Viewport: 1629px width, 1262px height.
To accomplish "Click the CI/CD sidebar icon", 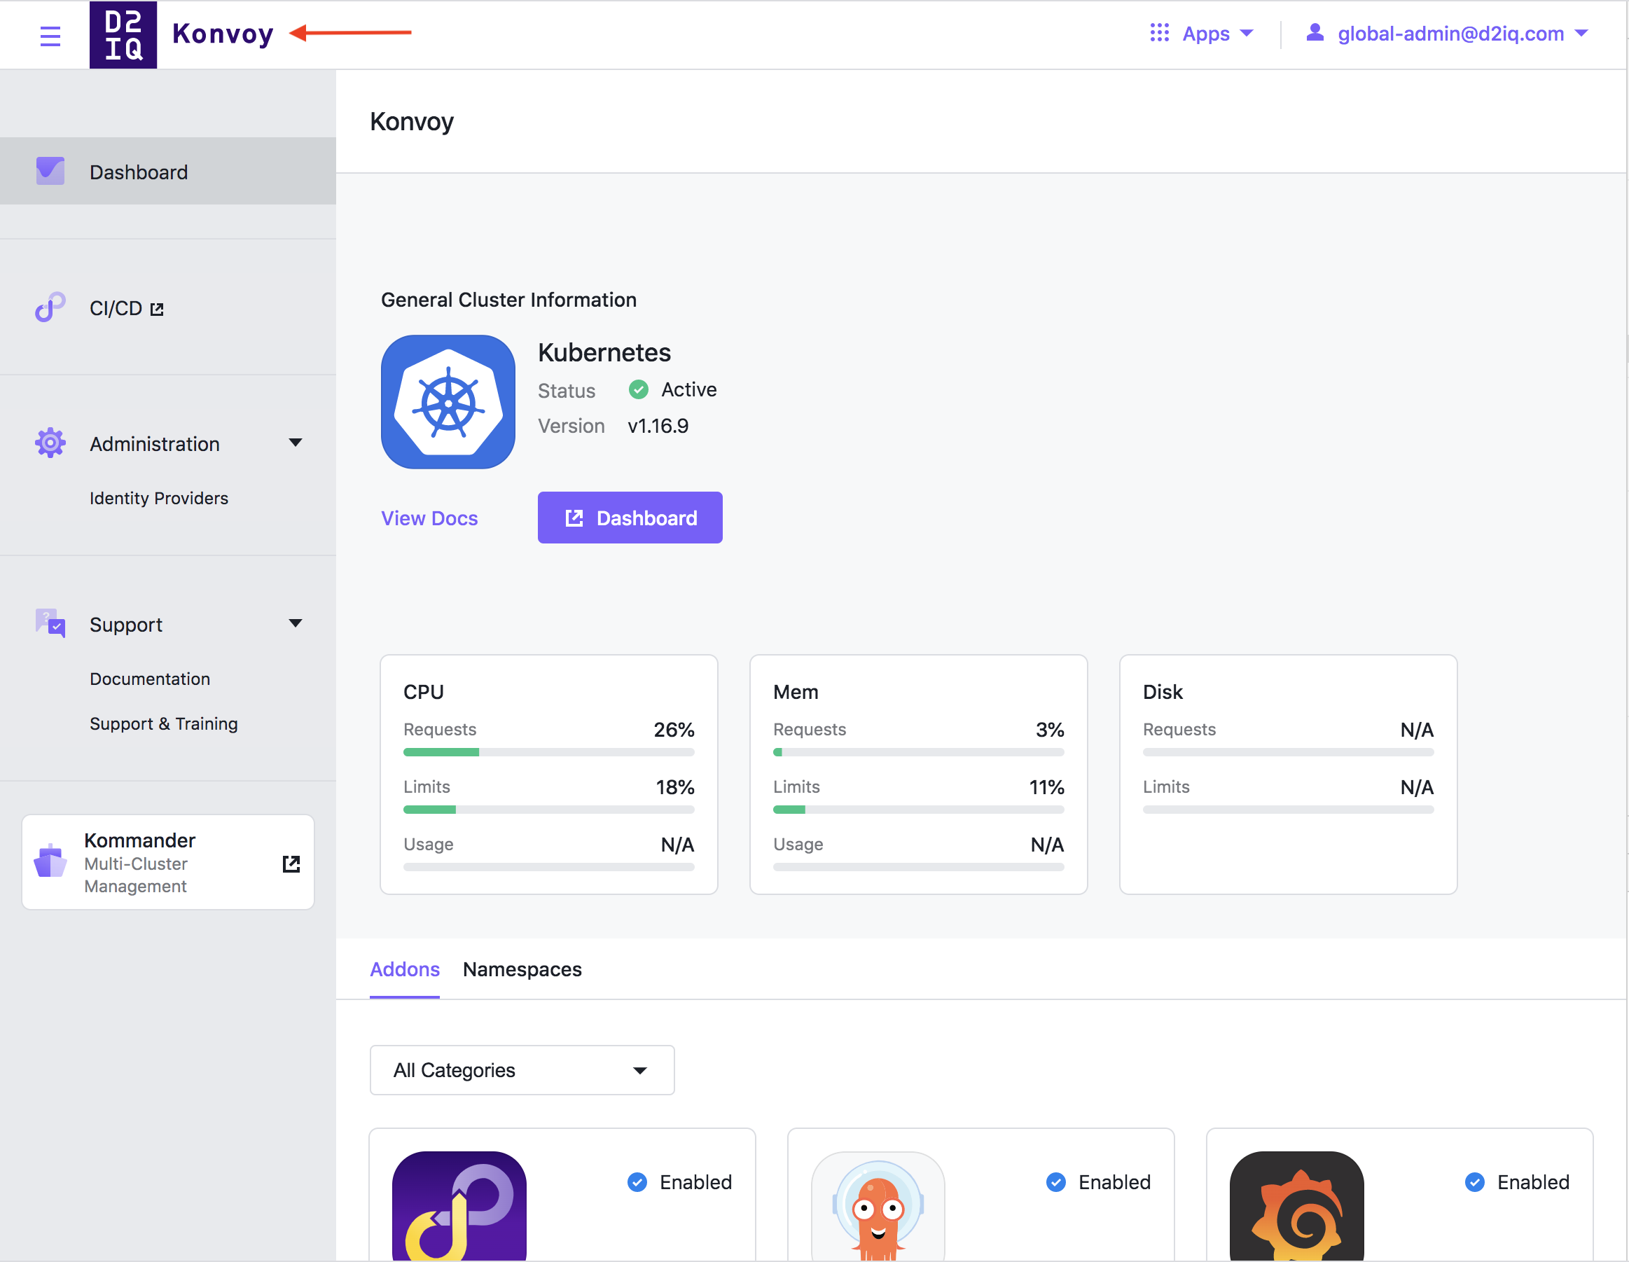I will coord(50,307).
